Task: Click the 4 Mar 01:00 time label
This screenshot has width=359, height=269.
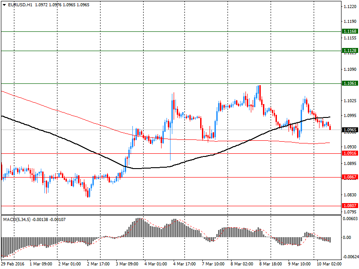Action: click(x=156, y=264)
